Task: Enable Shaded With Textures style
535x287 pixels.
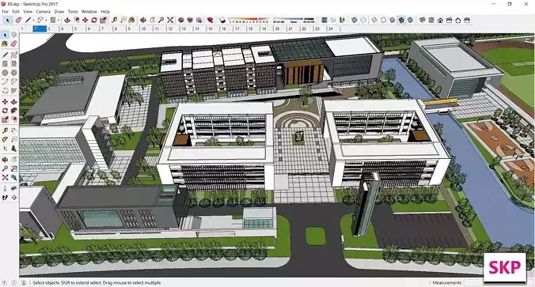Action: click(x=401, y=20)
